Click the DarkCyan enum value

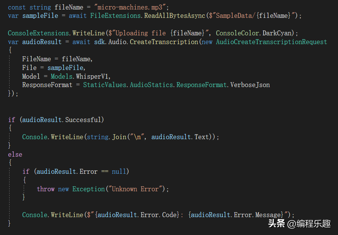point(277,33)
